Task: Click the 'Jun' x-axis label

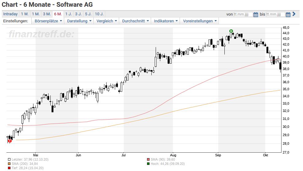Action: (x=78, y=155)
